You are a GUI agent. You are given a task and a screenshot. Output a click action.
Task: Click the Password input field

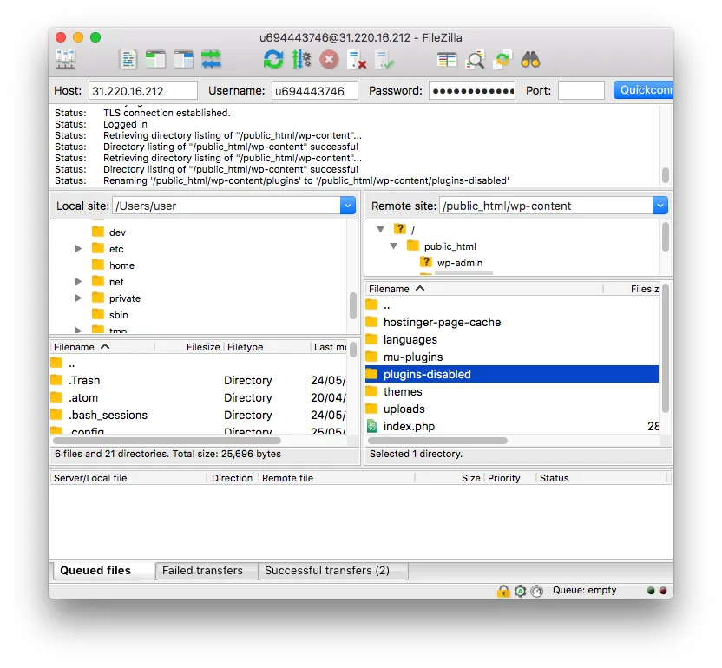click(472, 91)
